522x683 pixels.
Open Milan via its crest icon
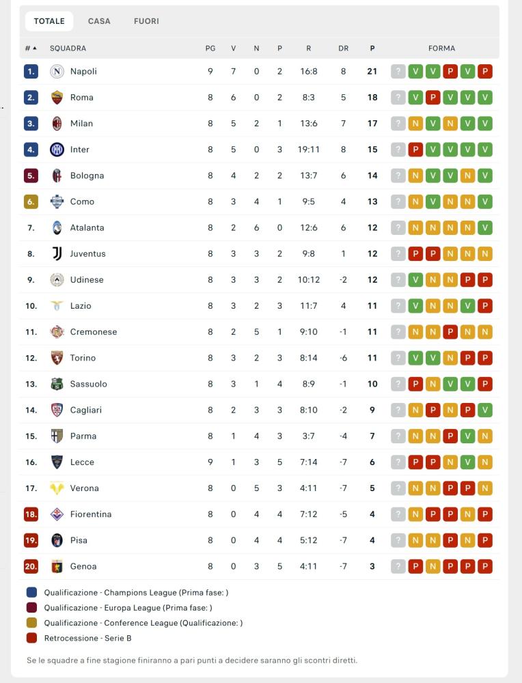57,124
